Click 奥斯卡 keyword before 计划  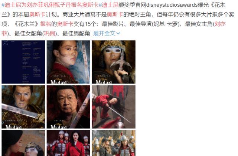tap(38, 14)
